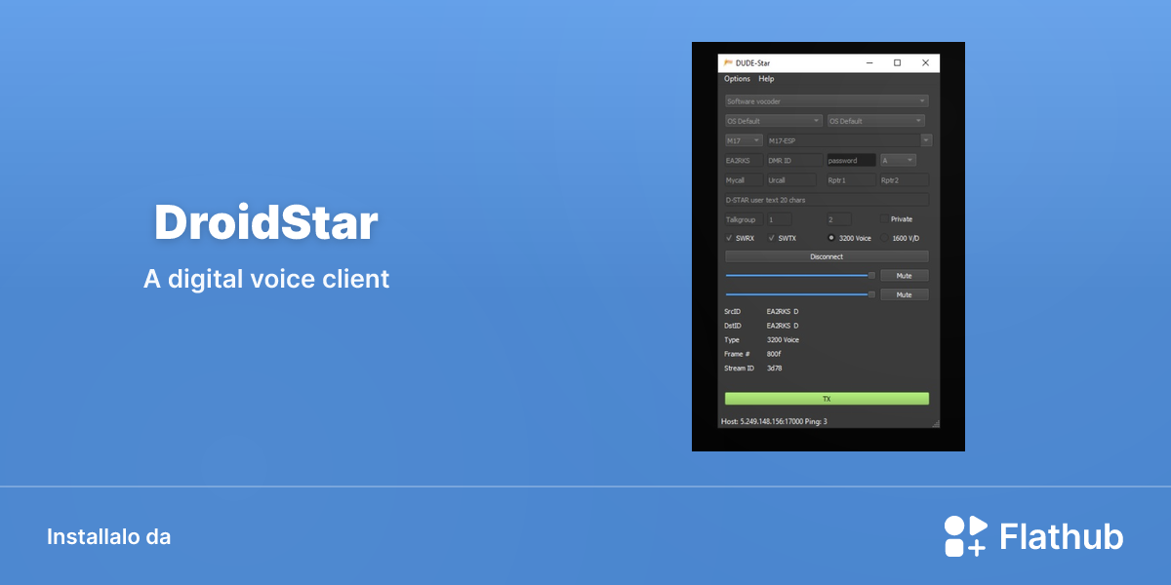
Task: Click the DstID value EA2RKS D
Action: pos(783,326)
